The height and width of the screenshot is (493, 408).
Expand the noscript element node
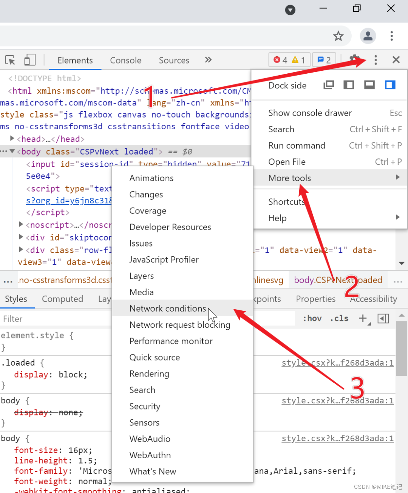click(21, 225)
